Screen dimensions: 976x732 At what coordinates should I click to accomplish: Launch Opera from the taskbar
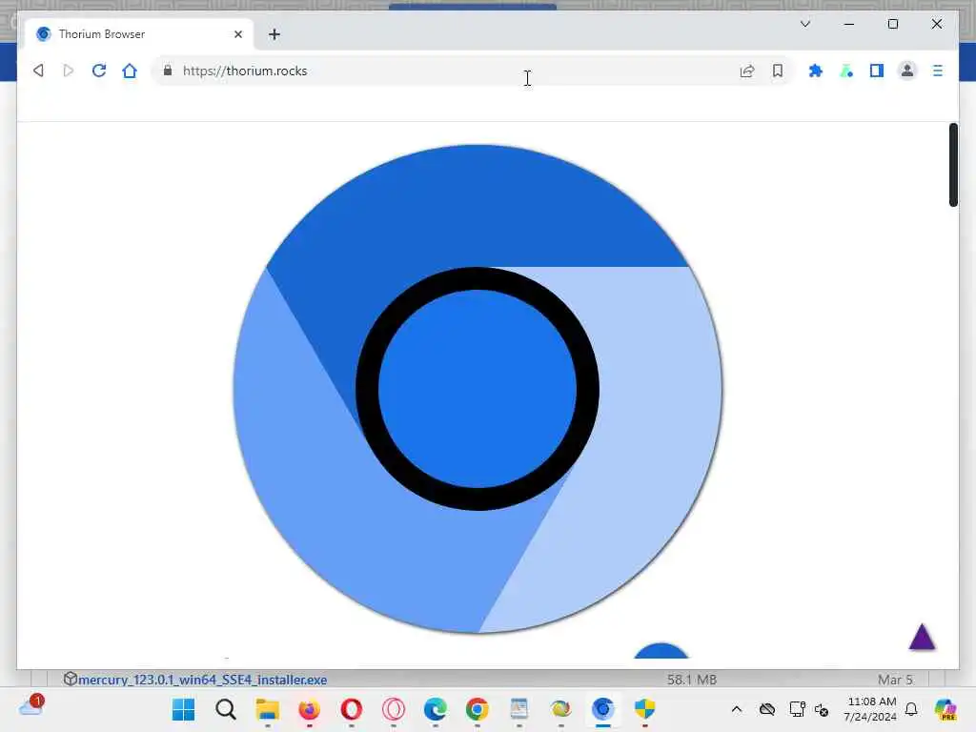click(x=352, y=709)
